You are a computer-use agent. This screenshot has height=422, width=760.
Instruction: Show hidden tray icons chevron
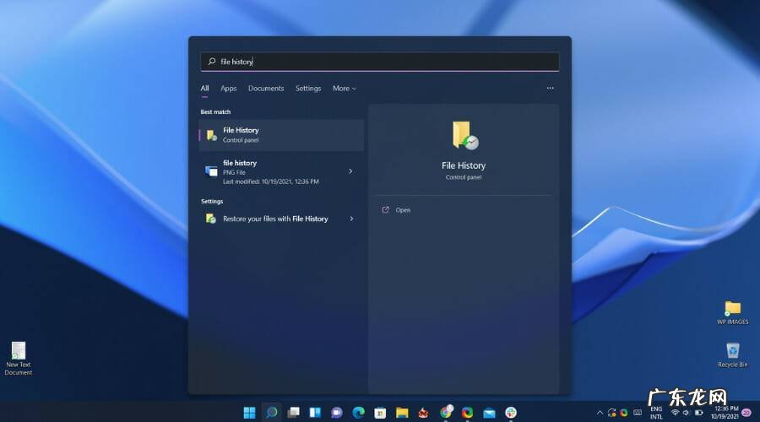(x=600, y=413)
